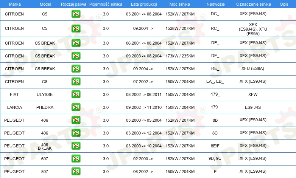
Task: Click 3.0 capacity in LANCIA PHEDRA row
Action: [106, 107]
